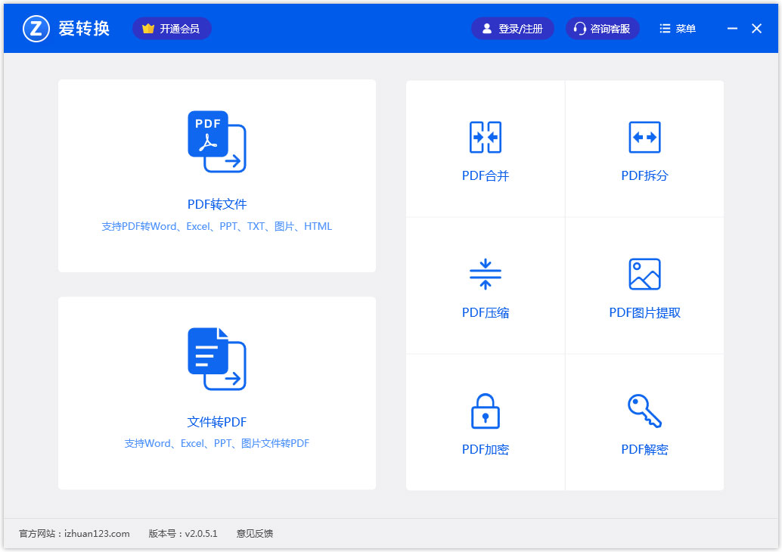This screenshot has width=782, height=552.
Task: Open the 菜单 menu
Action: pos(678,29)
